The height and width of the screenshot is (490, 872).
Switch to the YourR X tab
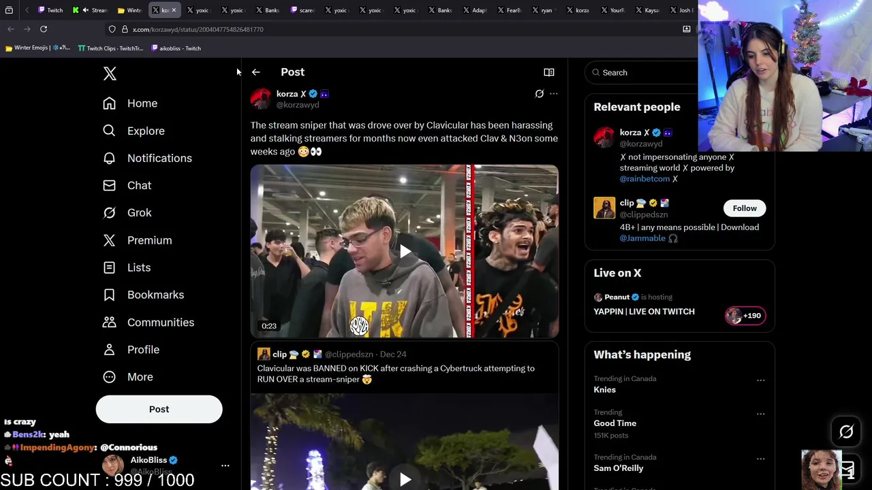point(614,10)
